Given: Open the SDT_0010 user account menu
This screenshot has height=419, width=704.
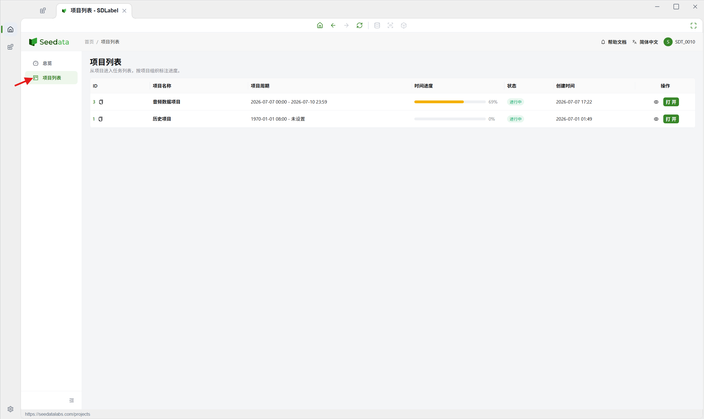Looking at the screenshot, I should point(680,42).
